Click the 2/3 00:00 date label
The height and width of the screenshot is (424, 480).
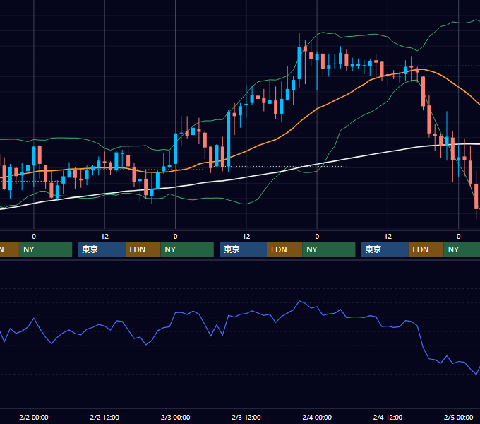click(175, 417)
